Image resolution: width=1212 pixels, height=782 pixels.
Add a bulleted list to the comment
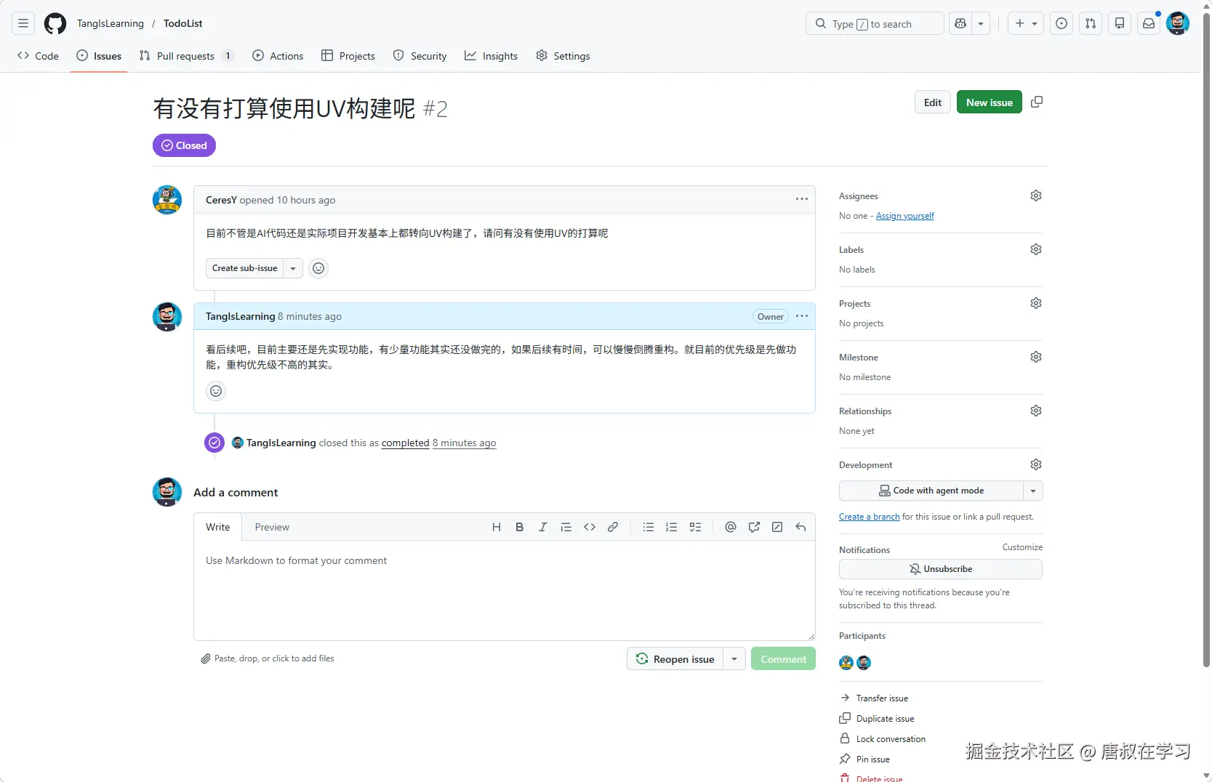(648, 527)
